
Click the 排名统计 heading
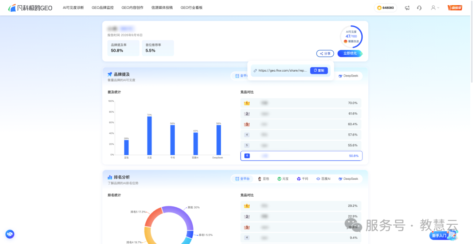(x=114, y=195)
